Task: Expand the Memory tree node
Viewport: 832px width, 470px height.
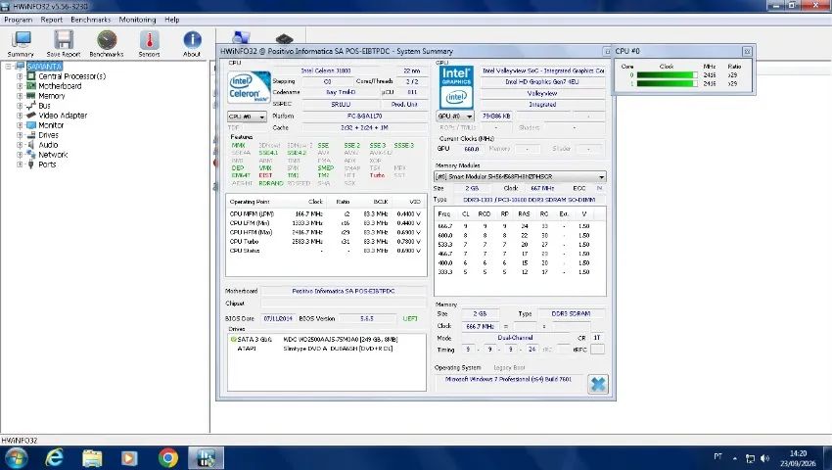Action: [20, 96]
